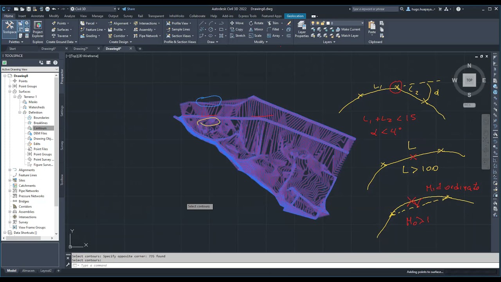Click the layer color swatch in layer dropdown

328,23
